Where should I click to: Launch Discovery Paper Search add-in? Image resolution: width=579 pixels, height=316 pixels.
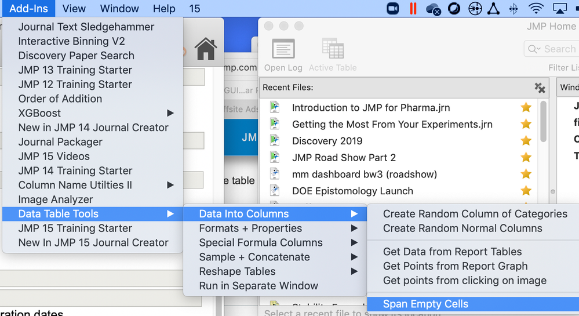point(93,56)
